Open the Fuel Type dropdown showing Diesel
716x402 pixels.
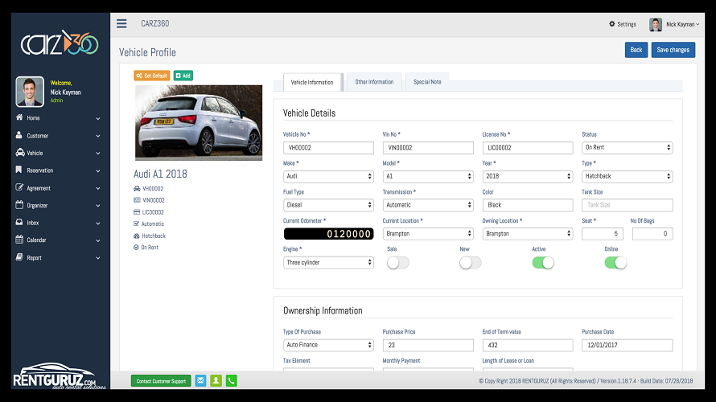[x=328, y=205]
